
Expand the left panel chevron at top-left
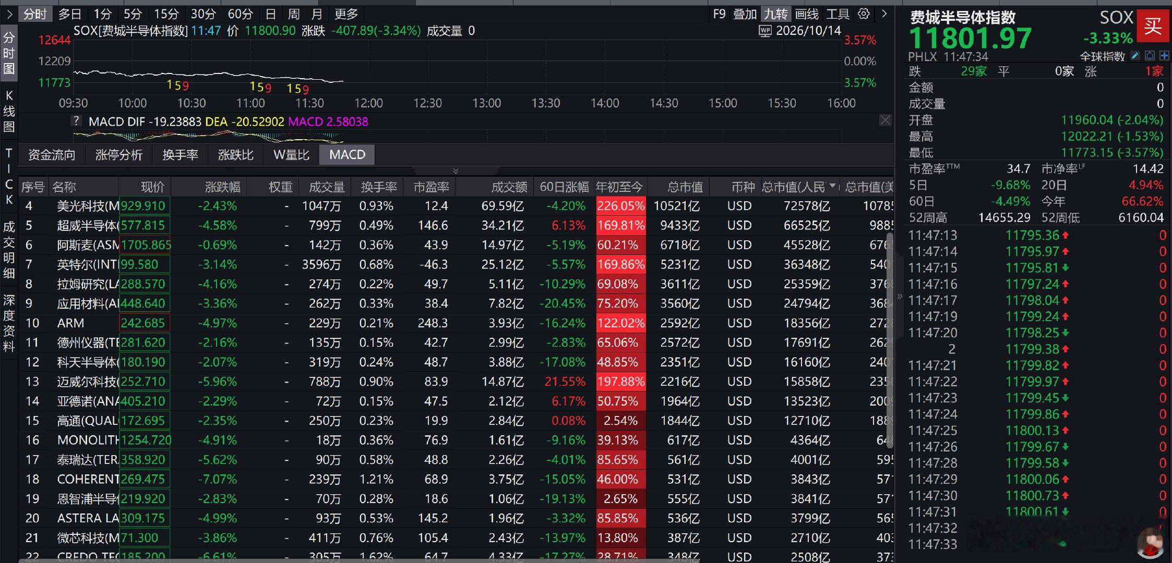click(x=9, y=14)
